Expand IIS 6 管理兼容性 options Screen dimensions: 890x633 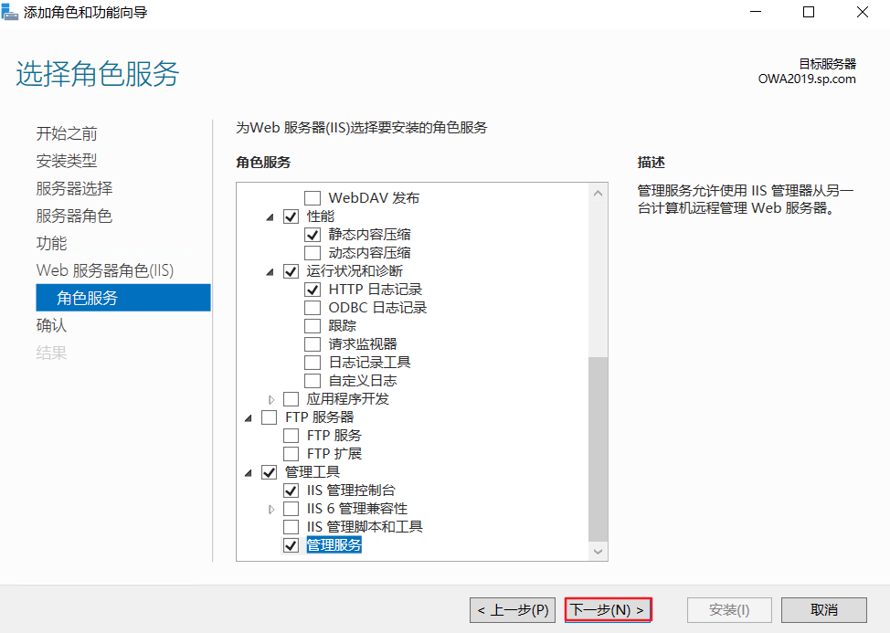point(269,508)
